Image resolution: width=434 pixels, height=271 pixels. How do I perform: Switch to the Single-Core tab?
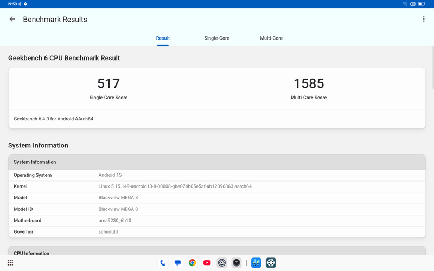click(216, 38)
